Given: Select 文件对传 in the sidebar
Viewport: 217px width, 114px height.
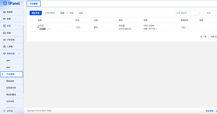Looking at the screenshot, I should point(12,101).
